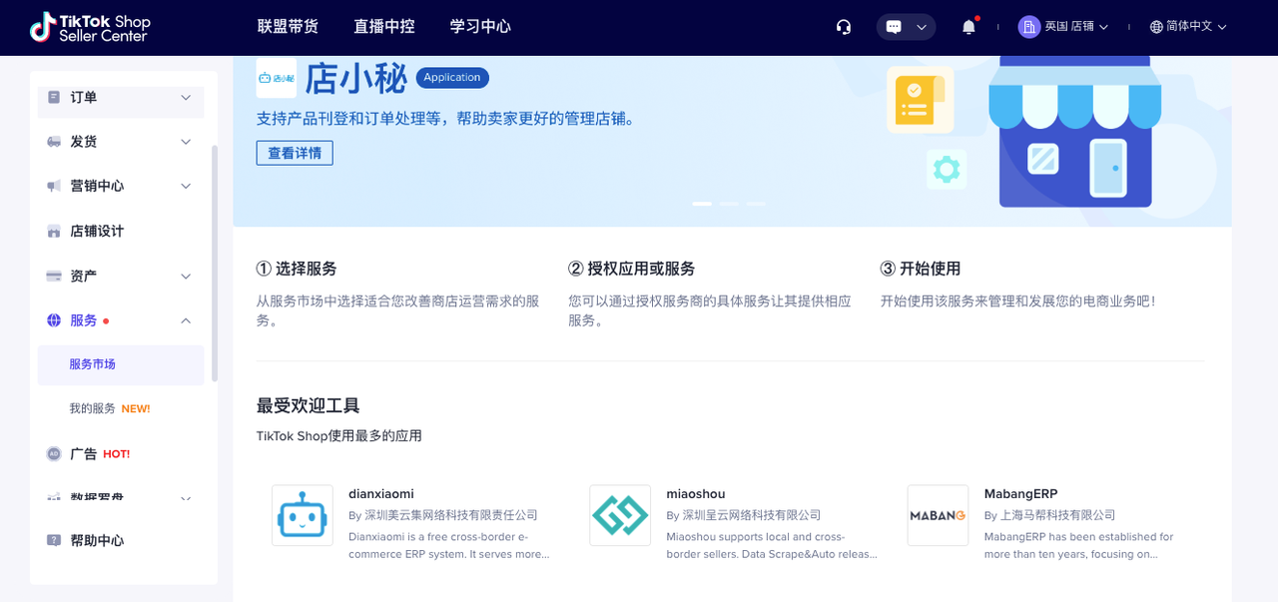The image size is (1278, 602).
Task: Click the HOT! badge next to 广告
Action: point(117,454)
